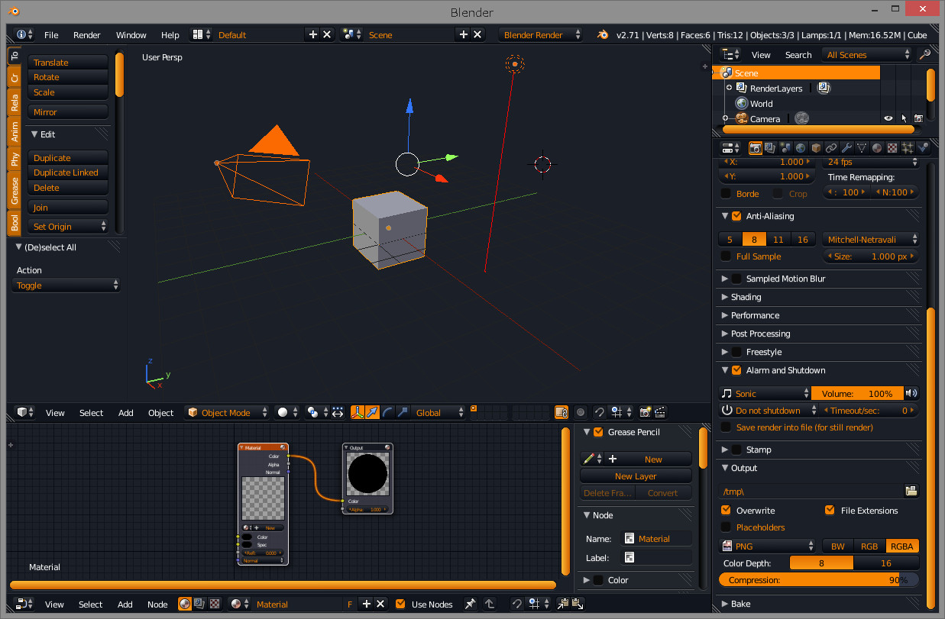Open the Material properties tab sphere icon
Screen dimensions: 945x619
pos(877,148)
